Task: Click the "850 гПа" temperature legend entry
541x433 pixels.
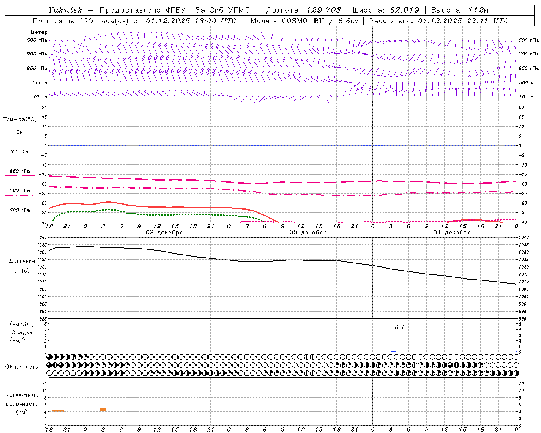Action: pyautogui.click(x=20, y=171)
